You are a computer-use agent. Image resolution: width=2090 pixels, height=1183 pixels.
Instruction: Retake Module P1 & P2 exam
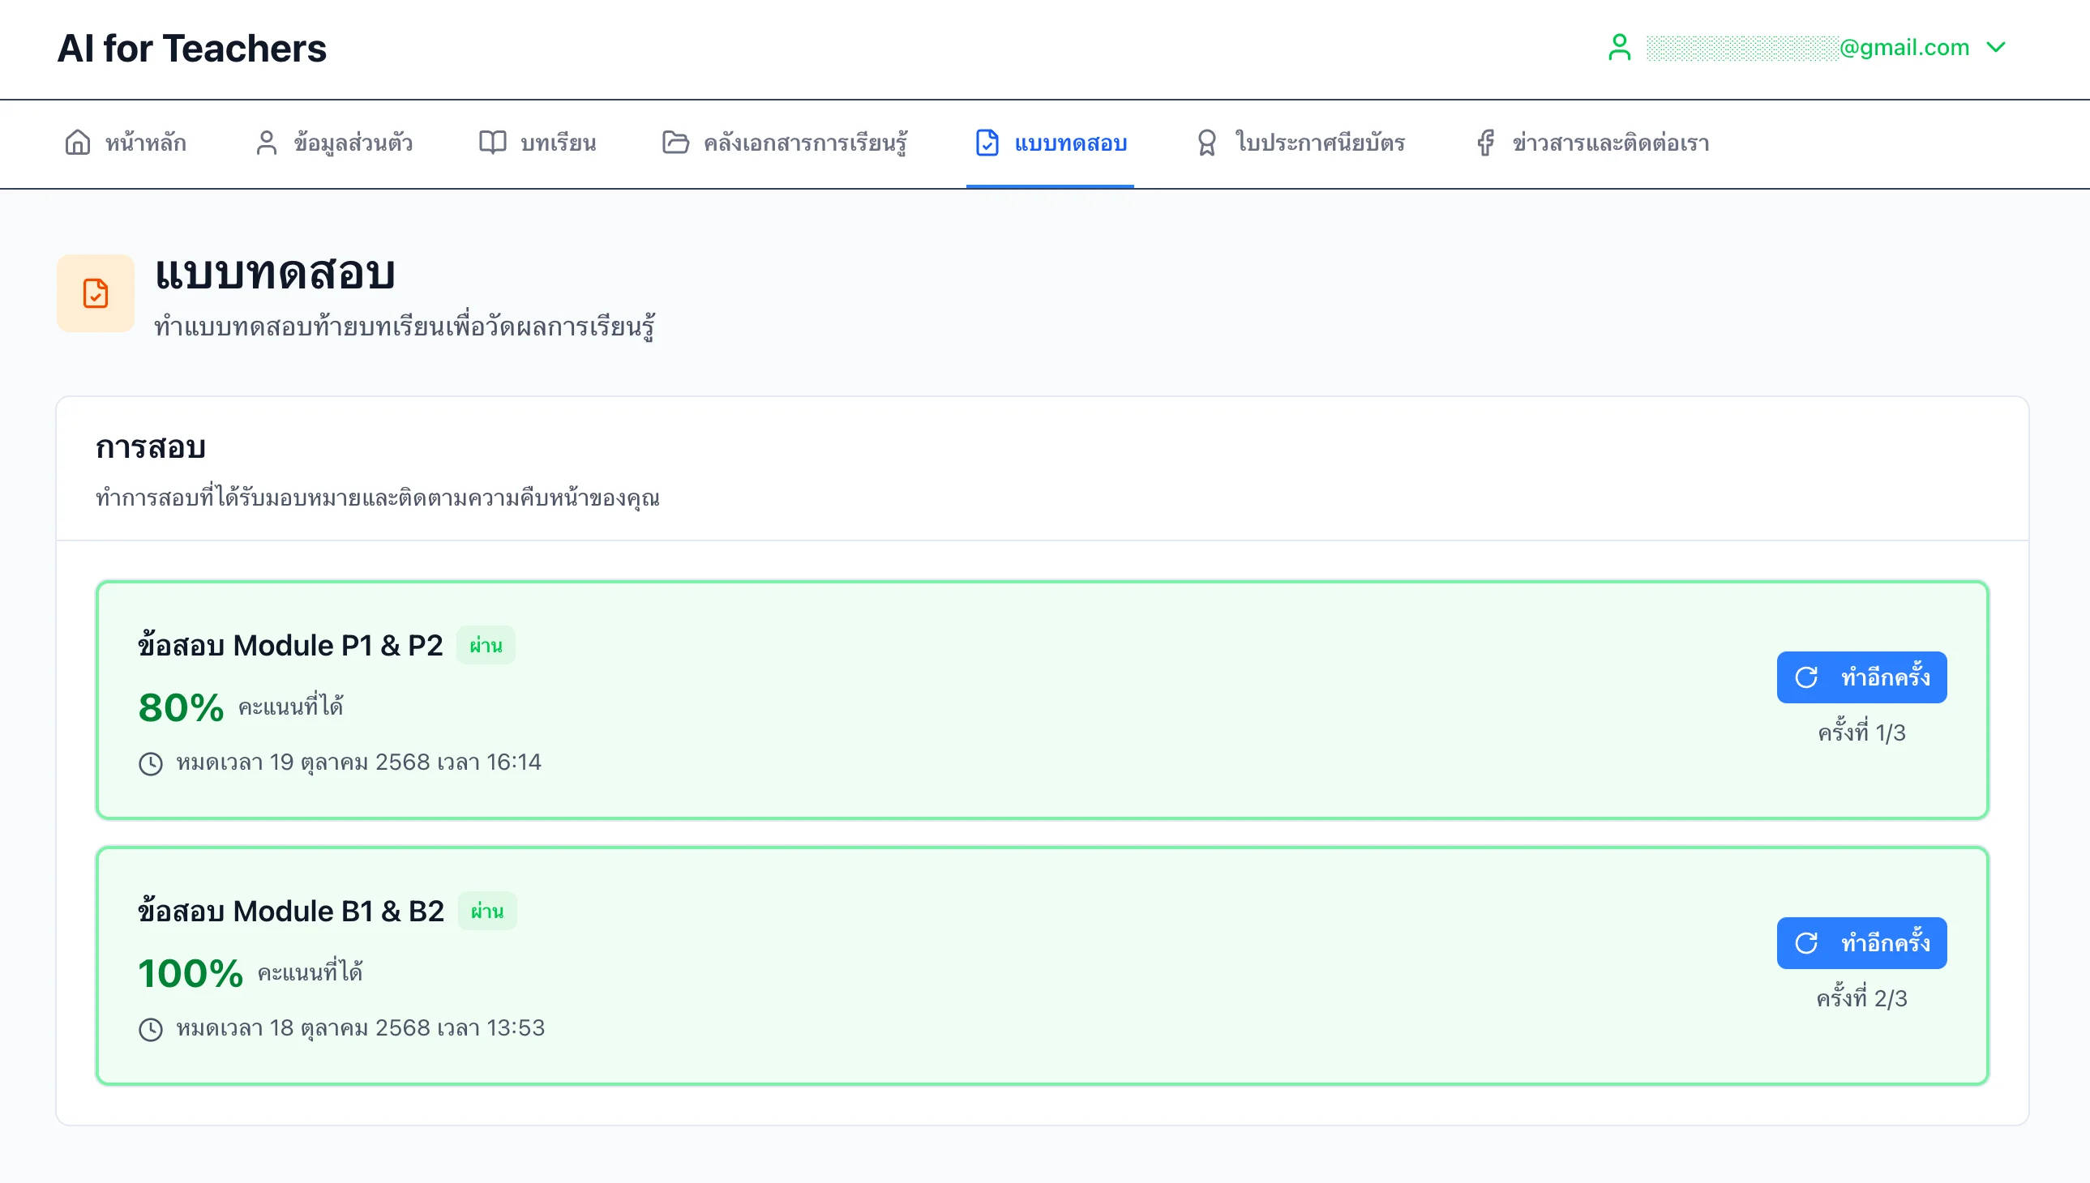[x=1861, y=677]
